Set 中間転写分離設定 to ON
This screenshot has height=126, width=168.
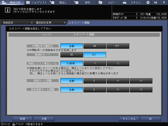(x=95, y=46)
